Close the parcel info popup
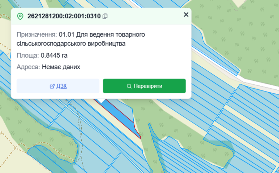279x173 pixels. click(186, 14)
